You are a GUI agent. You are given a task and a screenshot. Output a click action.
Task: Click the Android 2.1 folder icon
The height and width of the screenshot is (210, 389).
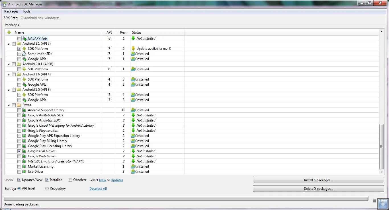tap(19, 44)
